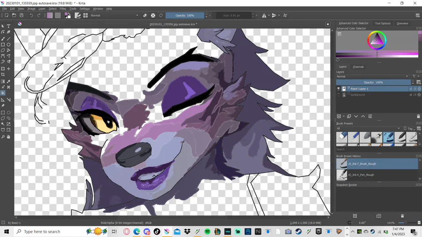422x237 pixels.
Task: Adjust the toolbar brush Opacity slider
Action: [185, 15]
